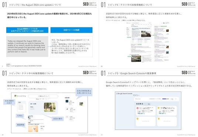Click the dog photo in the Bing answer
Viewport: 198px width, 137px height.
50,107
